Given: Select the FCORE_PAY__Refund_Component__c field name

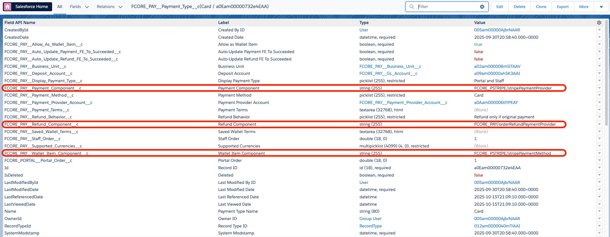Looking at the screenshot, I should [x=41, y=124].
